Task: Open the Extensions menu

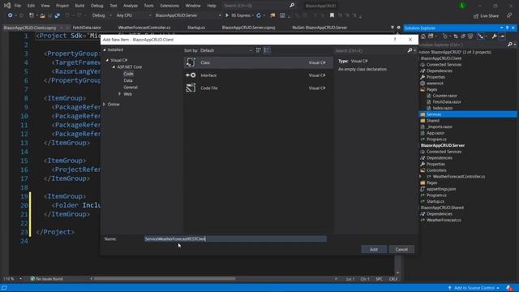Action: 169,6
